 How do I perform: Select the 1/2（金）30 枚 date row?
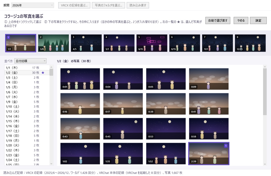(27, 73)
